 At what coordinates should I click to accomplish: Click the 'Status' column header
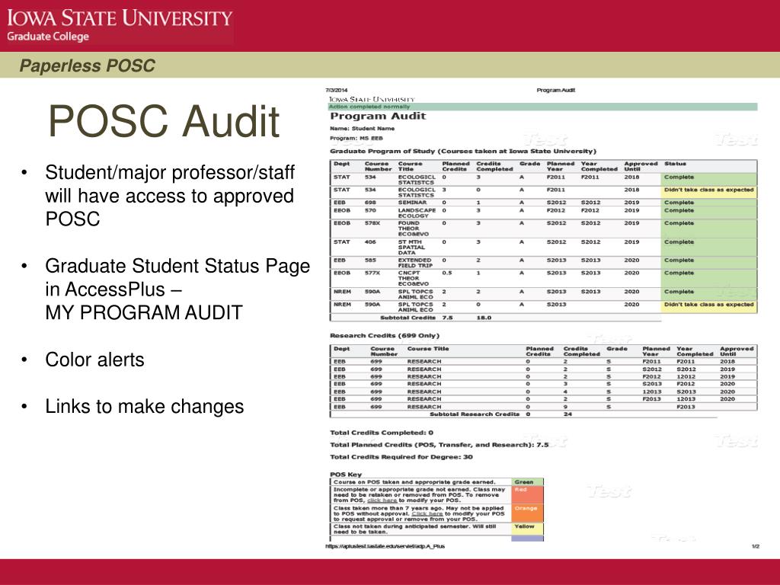675,164
